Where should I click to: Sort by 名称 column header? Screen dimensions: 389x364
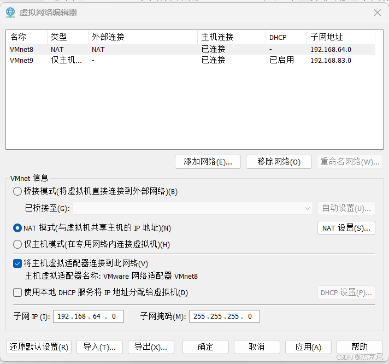click(27, 37)
